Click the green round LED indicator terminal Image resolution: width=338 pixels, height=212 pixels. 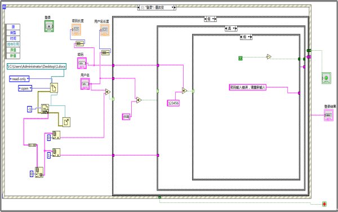326,78
